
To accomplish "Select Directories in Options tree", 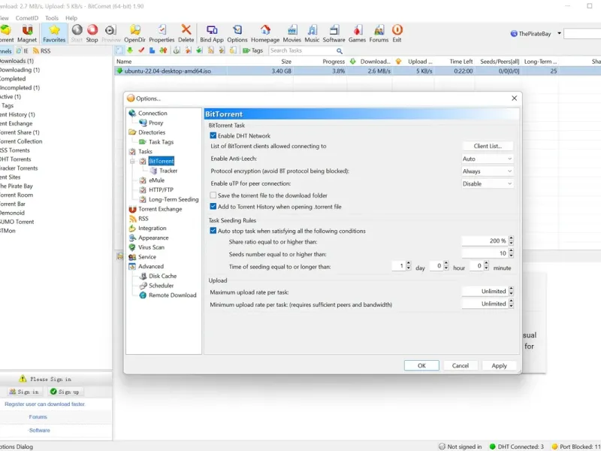I will click(152, 132).
